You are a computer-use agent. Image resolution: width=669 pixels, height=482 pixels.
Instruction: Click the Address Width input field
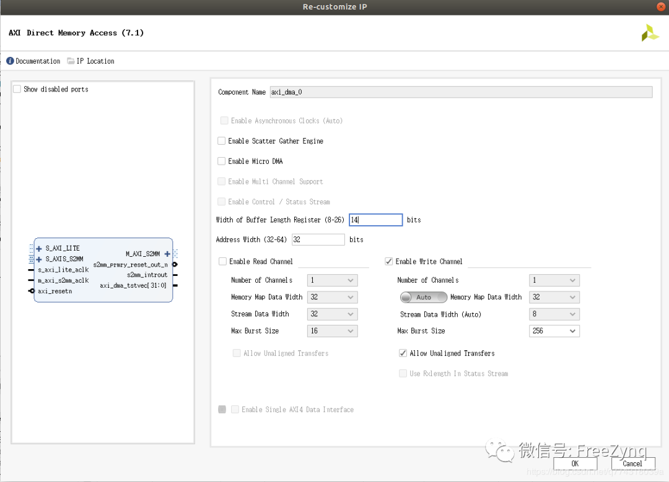(318, 239)
